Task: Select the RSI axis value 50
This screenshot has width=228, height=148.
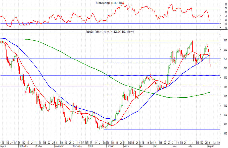Action: [x=226, y=16]
